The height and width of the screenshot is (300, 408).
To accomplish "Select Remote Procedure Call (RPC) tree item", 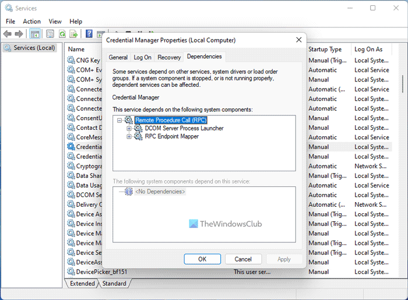I will (171, 120).
